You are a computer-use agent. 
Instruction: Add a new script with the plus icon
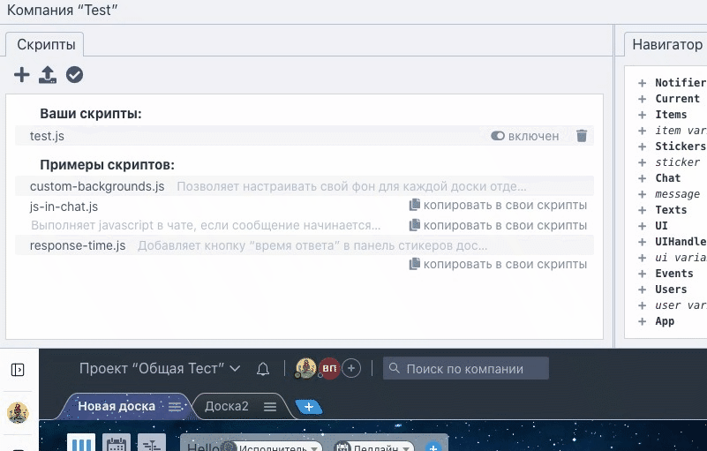click(x=22, y=75)
